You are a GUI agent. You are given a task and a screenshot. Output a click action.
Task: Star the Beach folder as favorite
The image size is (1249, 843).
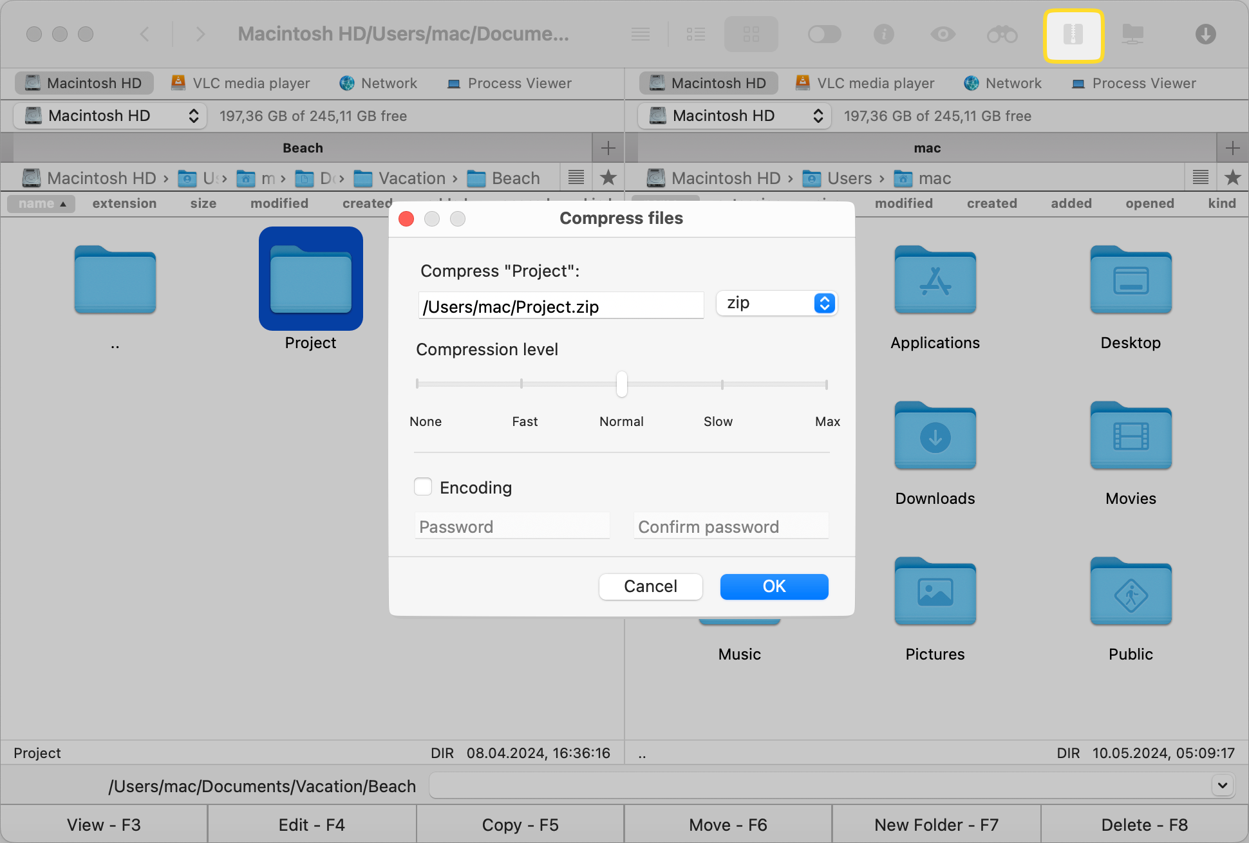tap(608, 178)
